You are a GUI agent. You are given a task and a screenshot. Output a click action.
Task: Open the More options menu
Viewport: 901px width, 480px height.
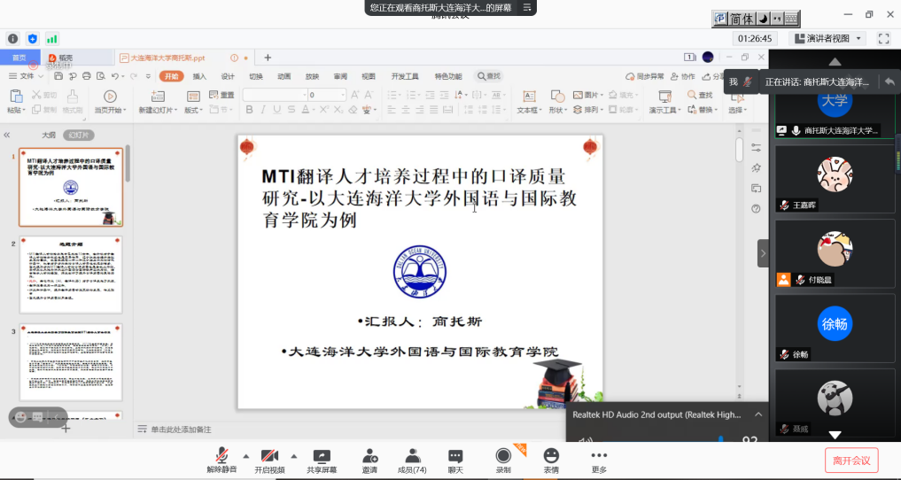pyautogui.click(x=599, y=461)
